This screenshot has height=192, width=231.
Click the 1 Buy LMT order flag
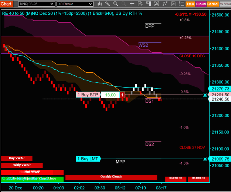pos(88,159)
